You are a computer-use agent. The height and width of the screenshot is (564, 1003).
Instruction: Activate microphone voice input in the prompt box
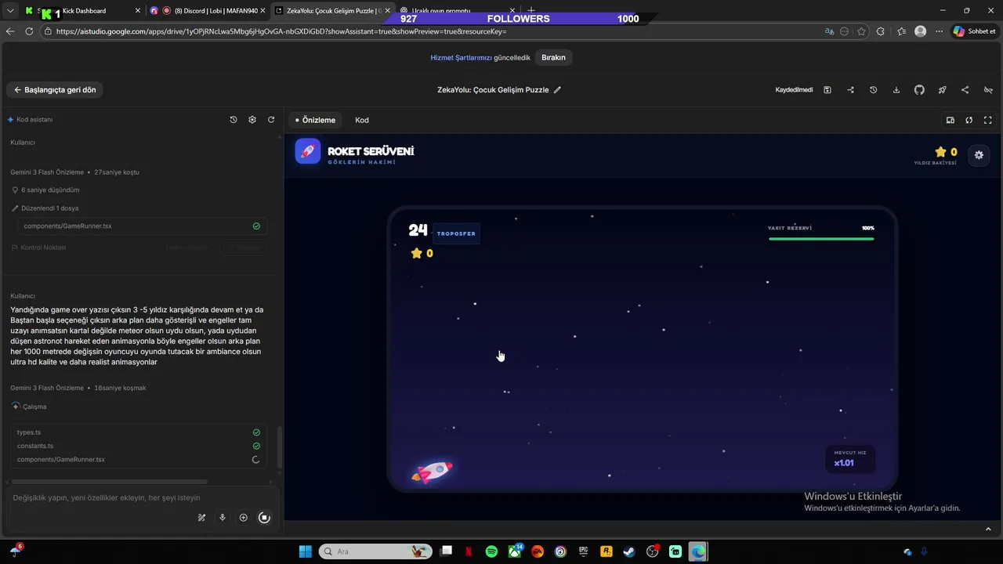[x=223, y=518]
